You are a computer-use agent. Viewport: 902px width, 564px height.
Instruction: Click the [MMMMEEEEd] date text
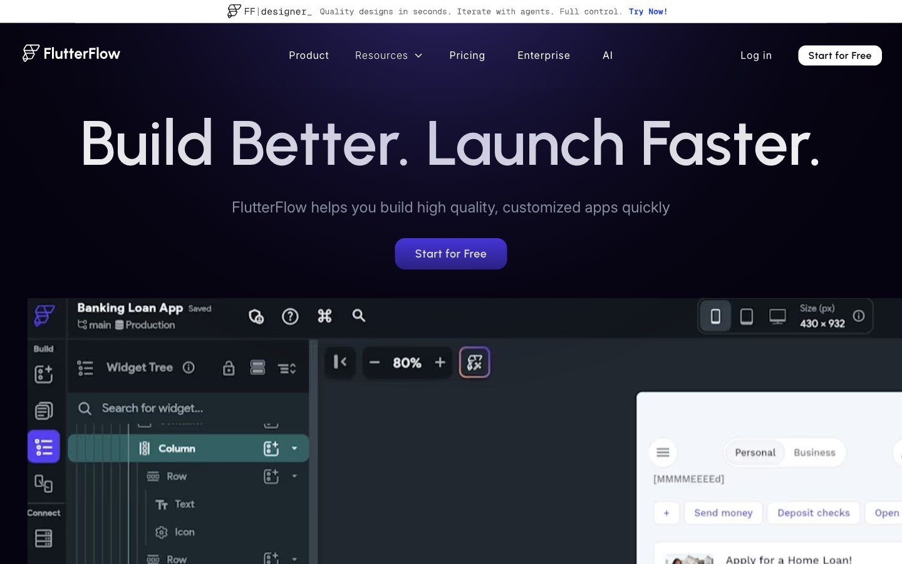[x=689, y=479]
